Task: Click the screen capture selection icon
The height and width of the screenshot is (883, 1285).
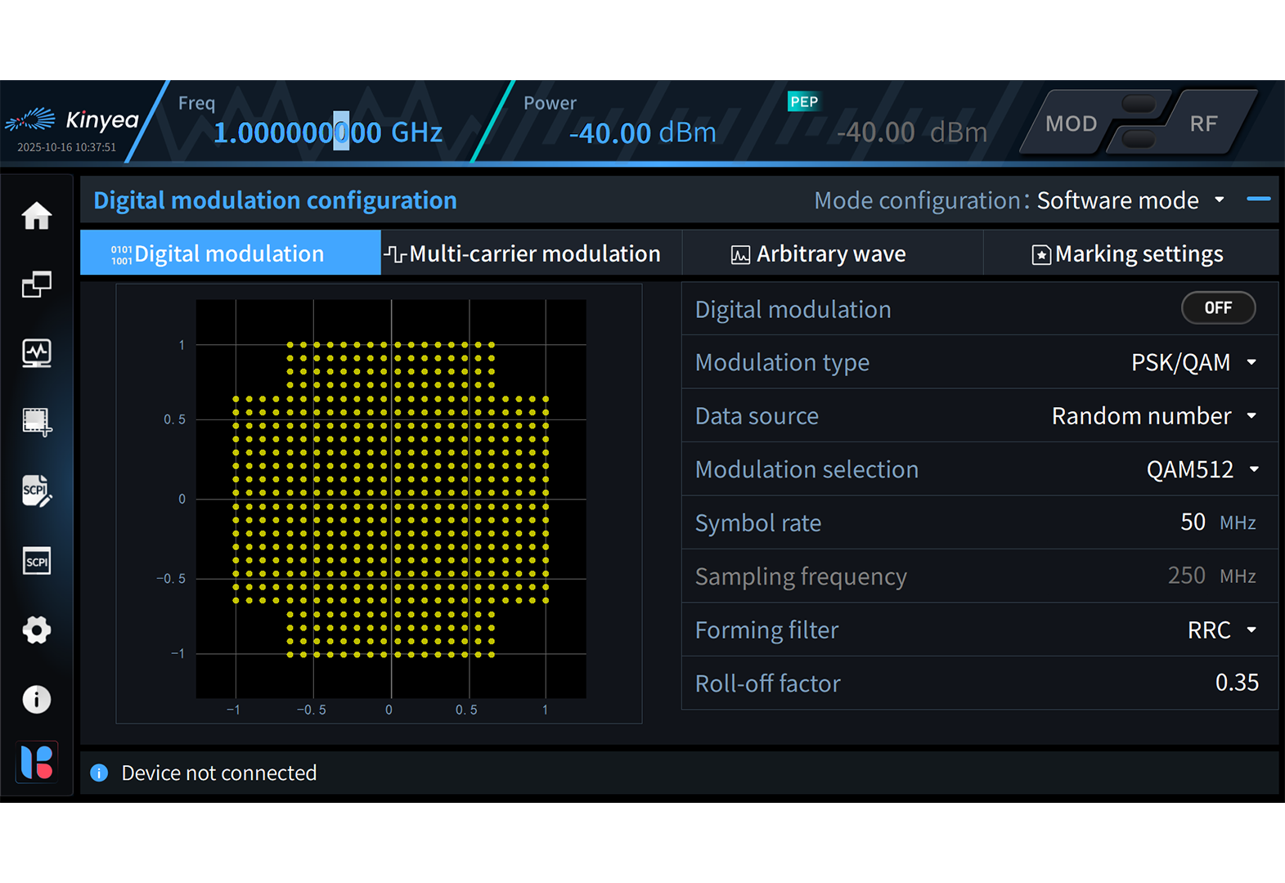Action: pyautogui.click(x=37, y=422)
